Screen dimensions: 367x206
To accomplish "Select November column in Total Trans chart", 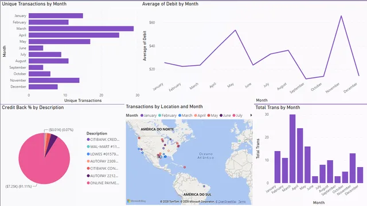I will 353,168.
